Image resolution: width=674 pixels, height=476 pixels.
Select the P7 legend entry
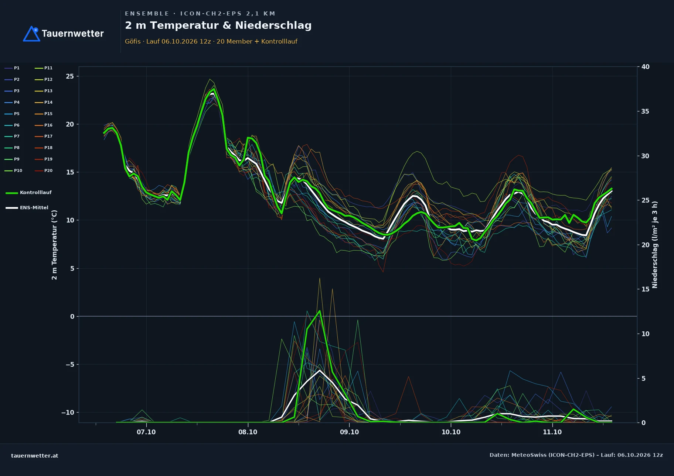pos(12,136)
